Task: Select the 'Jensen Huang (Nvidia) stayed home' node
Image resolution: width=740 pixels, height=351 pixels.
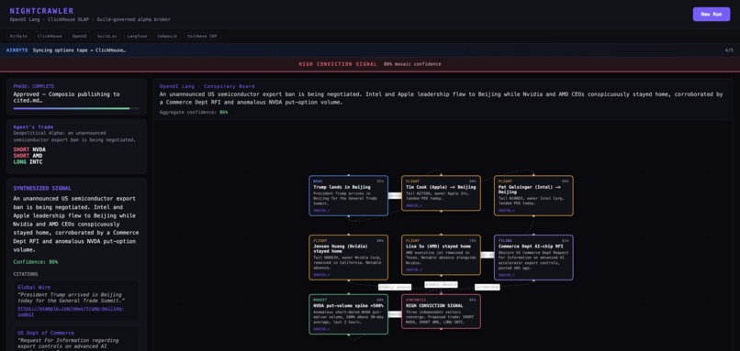Action: click(348, 258)
